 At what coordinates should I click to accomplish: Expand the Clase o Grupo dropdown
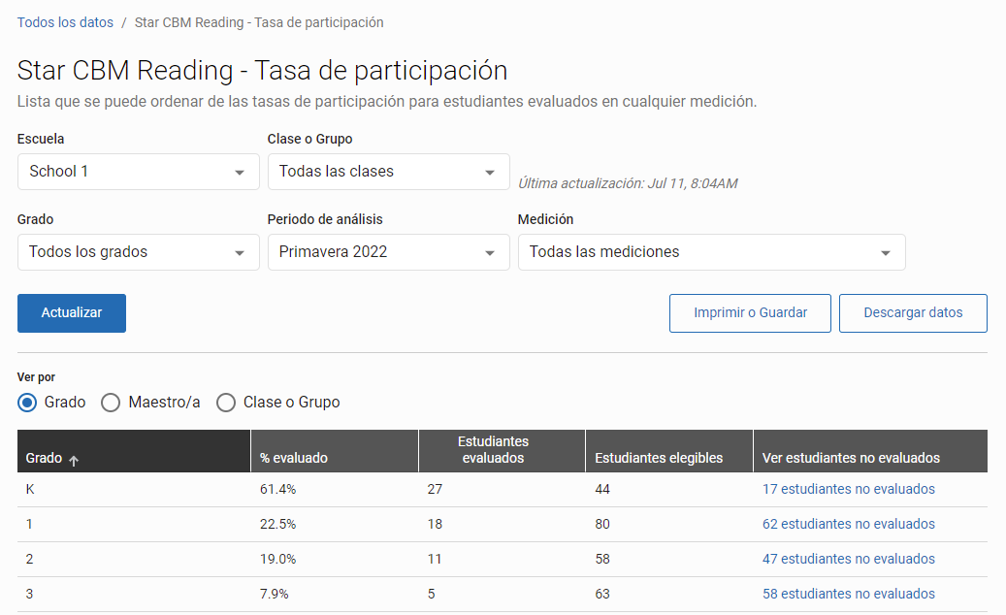[x=388, y=172]
